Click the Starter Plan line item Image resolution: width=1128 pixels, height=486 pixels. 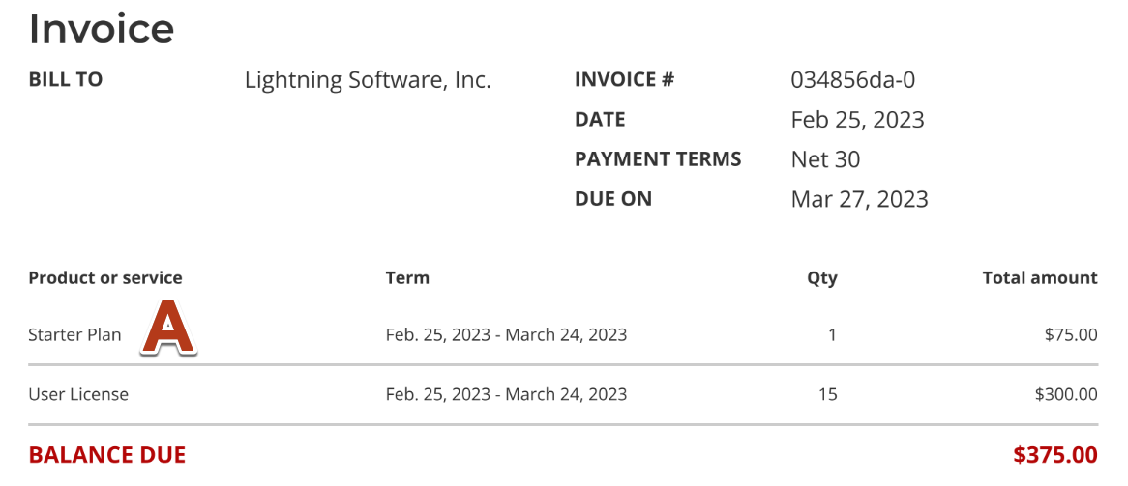(x=75, y=335)
